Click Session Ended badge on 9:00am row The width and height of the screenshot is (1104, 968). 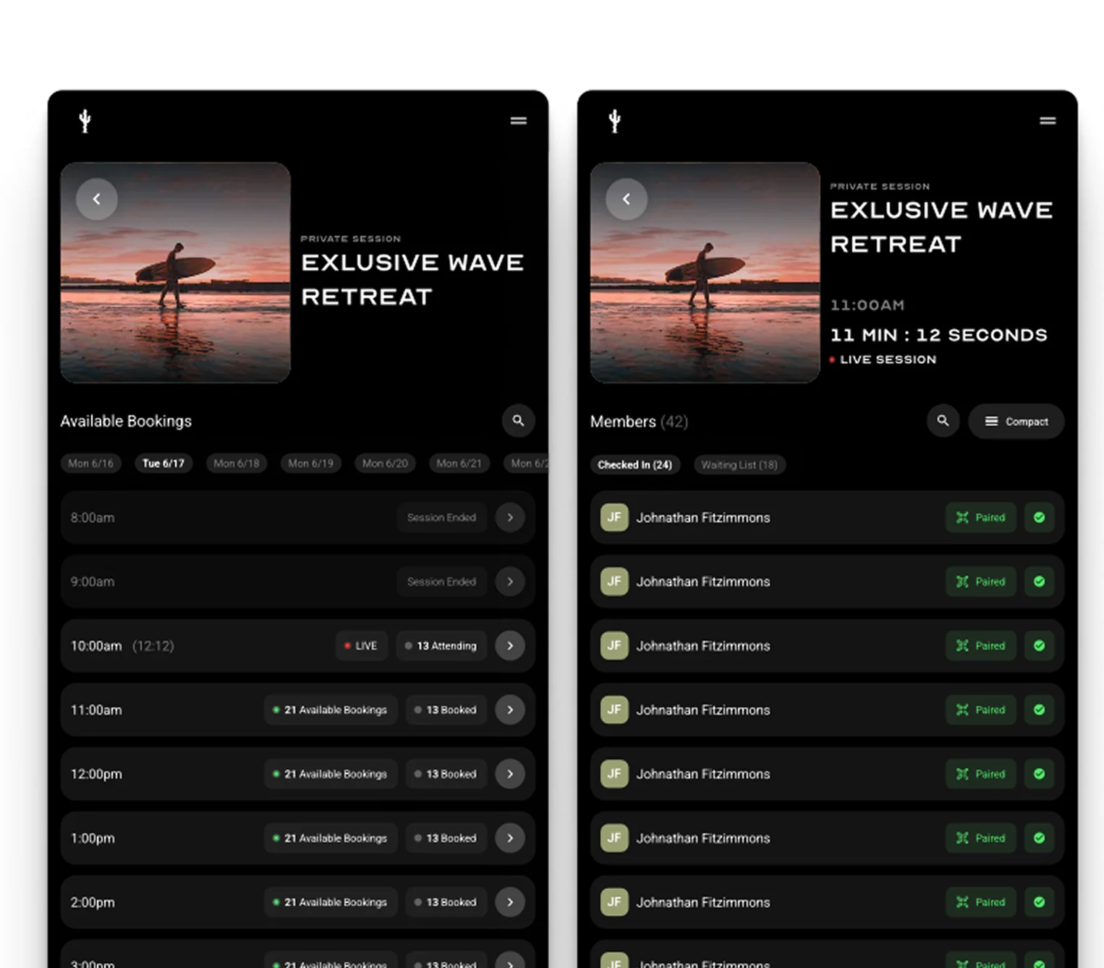pyautogui.click(x=441, y=582)
